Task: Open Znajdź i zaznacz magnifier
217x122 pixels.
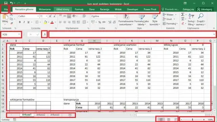Action: pyautogui.click(x=201, y=19)
